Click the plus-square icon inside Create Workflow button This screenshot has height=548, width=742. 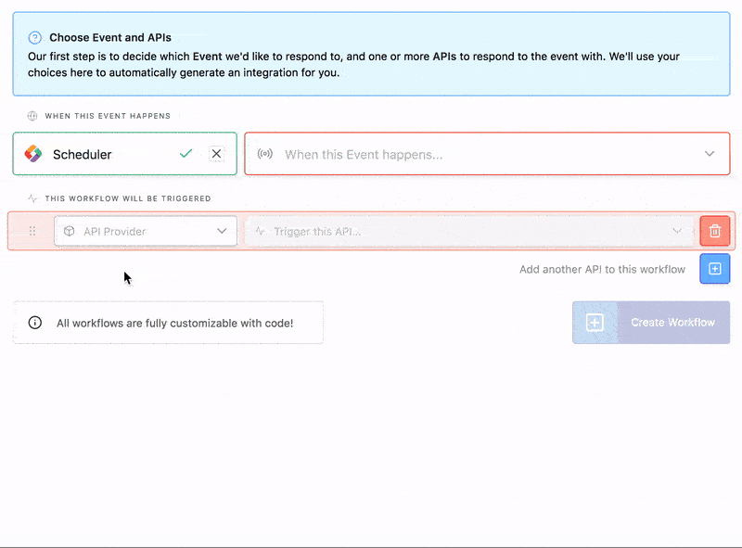(595, 322)
